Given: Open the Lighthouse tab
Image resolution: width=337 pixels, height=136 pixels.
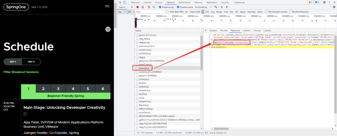Looking at the screenshot, I should click(239, 2).
